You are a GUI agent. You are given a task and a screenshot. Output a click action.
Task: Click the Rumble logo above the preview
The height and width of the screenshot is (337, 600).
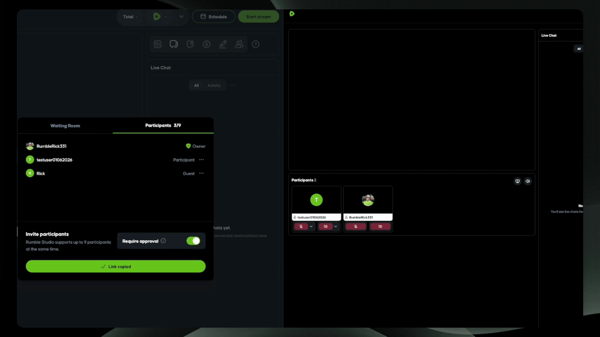pos(292,14)
